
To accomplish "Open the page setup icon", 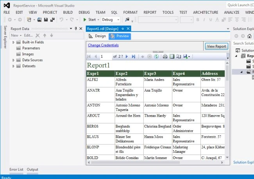I will [x=179, y=57].
